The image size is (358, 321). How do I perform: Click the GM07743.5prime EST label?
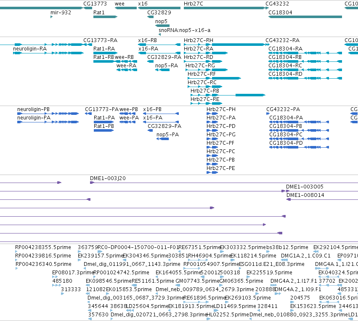click(x=197, y=281)
